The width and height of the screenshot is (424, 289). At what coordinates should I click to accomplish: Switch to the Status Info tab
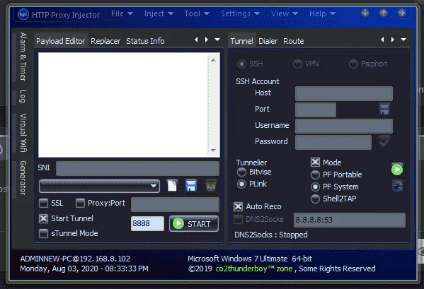145,41
